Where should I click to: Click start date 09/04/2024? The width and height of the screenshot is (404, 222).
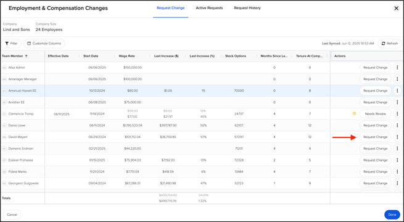[x=97, y=183]
